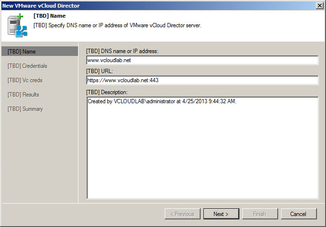
Task: Click the Finish button
Action: [x=260, y=214]
